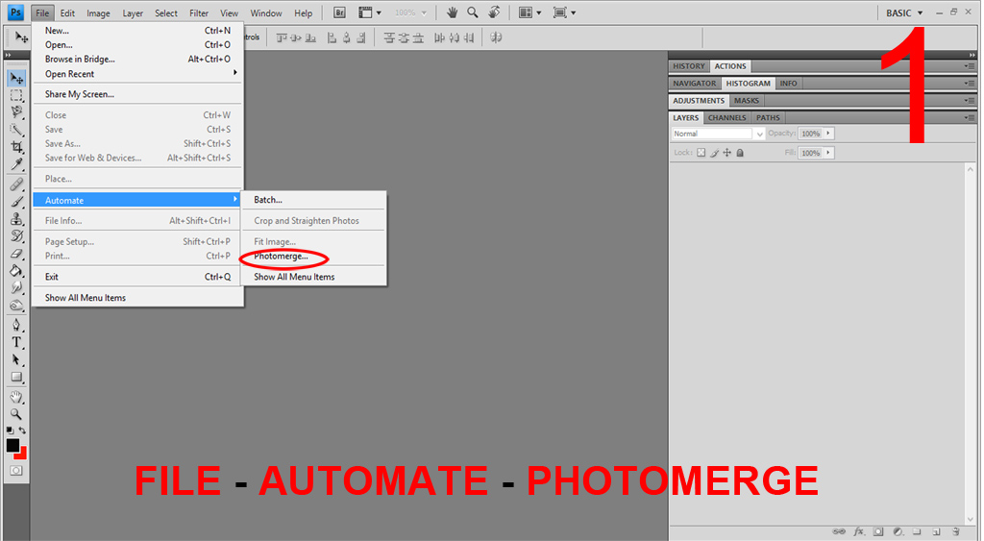Swap foreground and background colors
The image size is (984, 541).
click(23, 430)
